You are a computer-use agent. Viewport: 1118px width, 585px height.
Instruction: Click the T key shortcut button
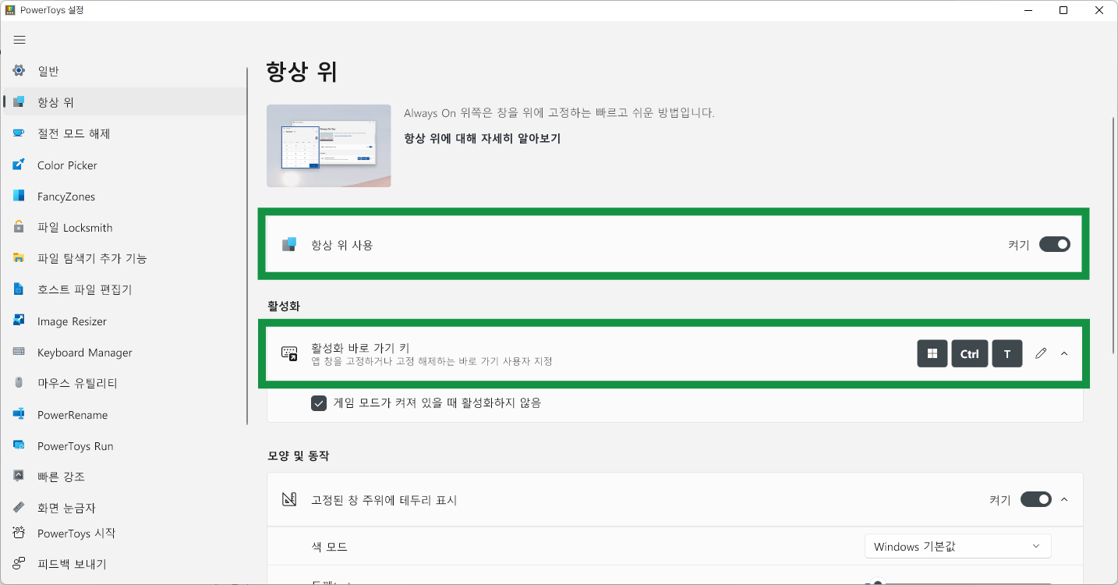[1007, 353]
